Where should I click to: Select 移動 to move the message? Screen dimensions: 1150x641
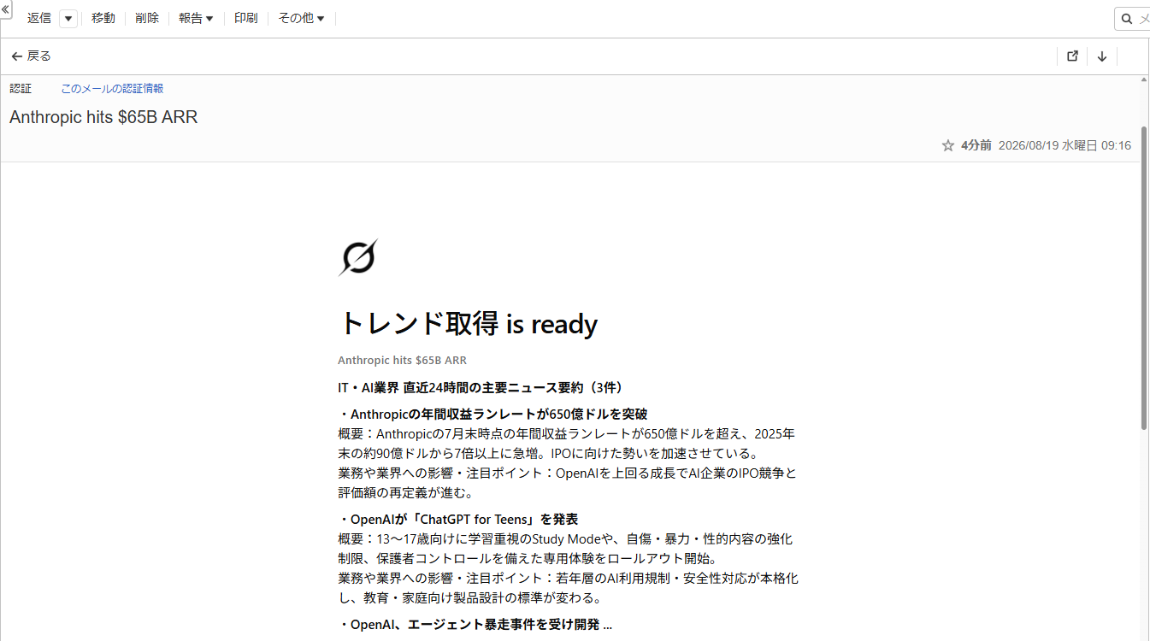103,18
